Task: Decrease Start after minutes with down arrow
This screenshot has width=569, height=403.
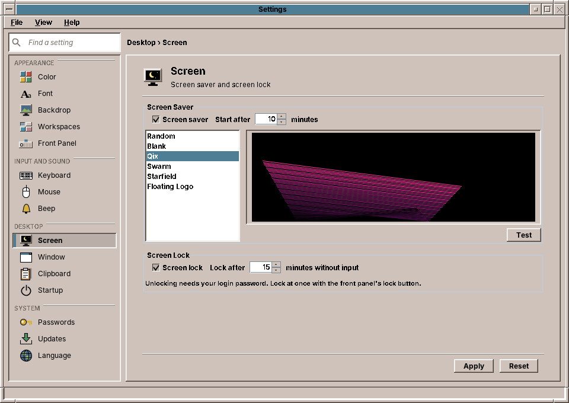Action: point(282,122)
